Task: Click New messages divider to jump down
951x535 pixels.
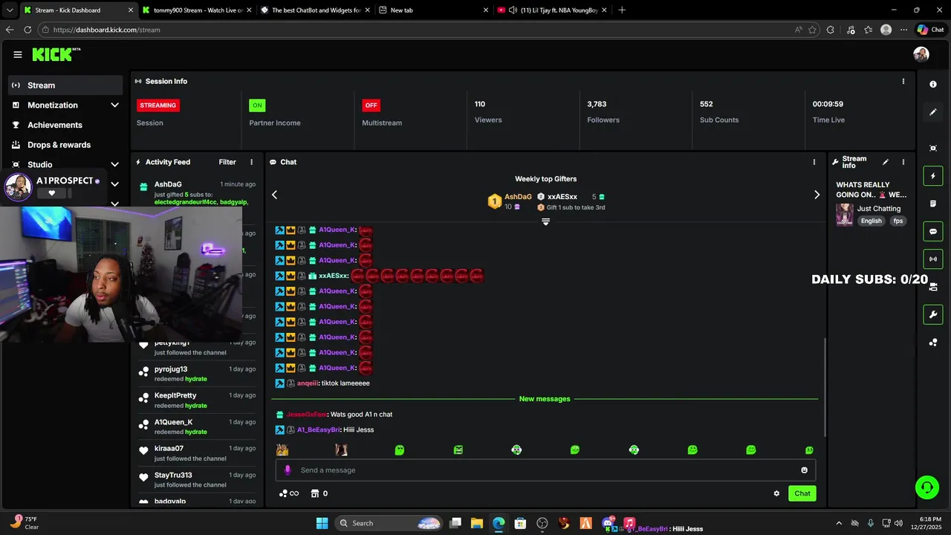Action: coord(545,399)
